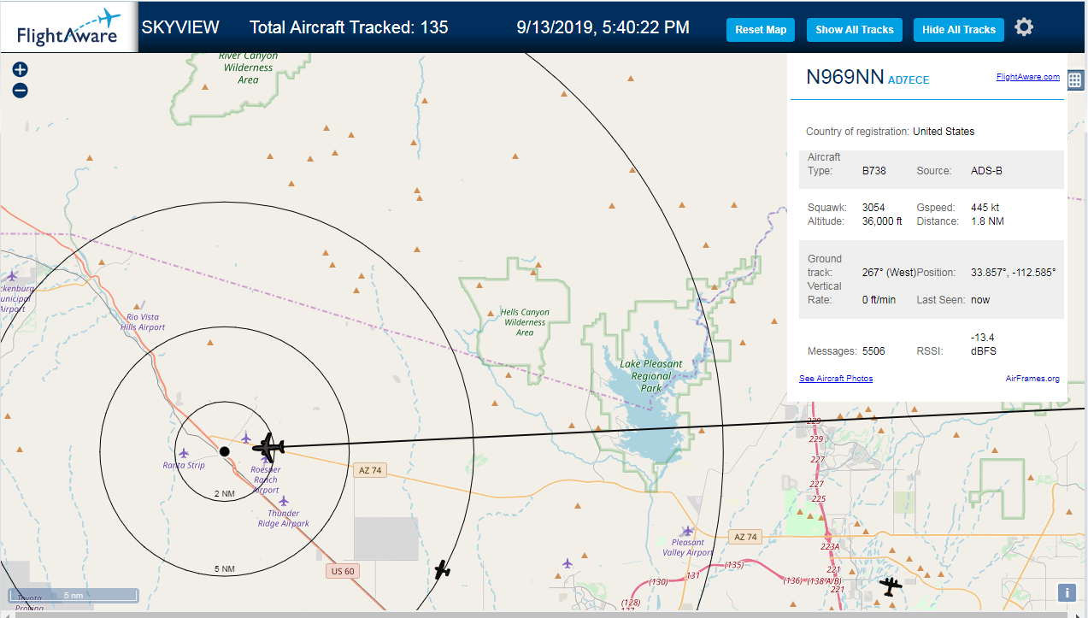Click the map info 'i' button
Screen dimensions: 1088x618
pyautogui.click(x=1067, y=592)
